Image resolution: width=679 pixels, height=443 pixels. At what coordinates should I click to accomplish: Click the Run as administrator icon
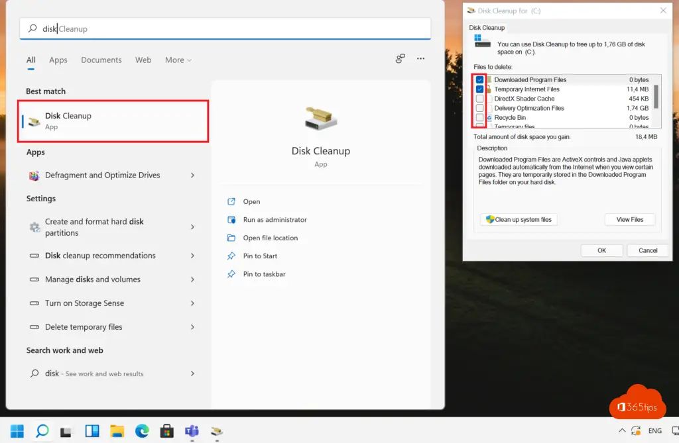[x=231, y=220]
